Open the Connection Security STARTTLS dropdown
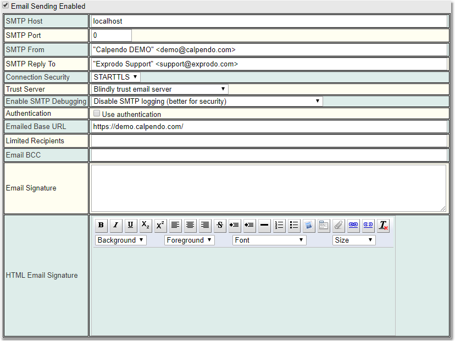Screen dimensions: 455x342 click(x=115, y=77)
